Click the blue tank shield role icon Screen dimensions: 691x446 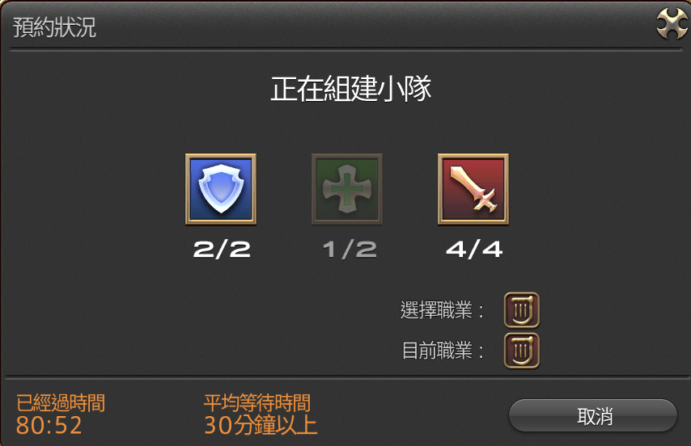[x=221, y=189]
